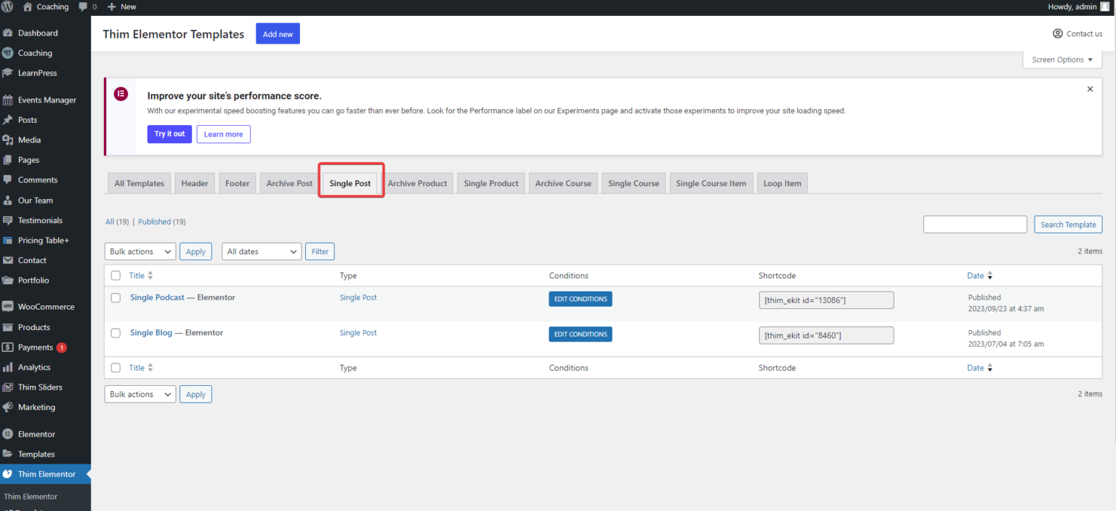Screen dimensions: 1116x511
Task: Expand Screen Options panel
Action: coord(1062,60)
